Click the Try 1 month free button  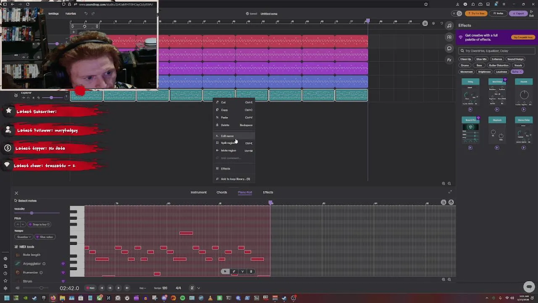coord(523,37)
